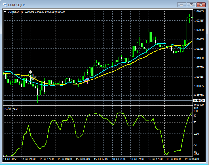209x165 pixels.
Task: Click the small triangle beside EURUSD,H1 label
Action: click(x=5, y=12)
